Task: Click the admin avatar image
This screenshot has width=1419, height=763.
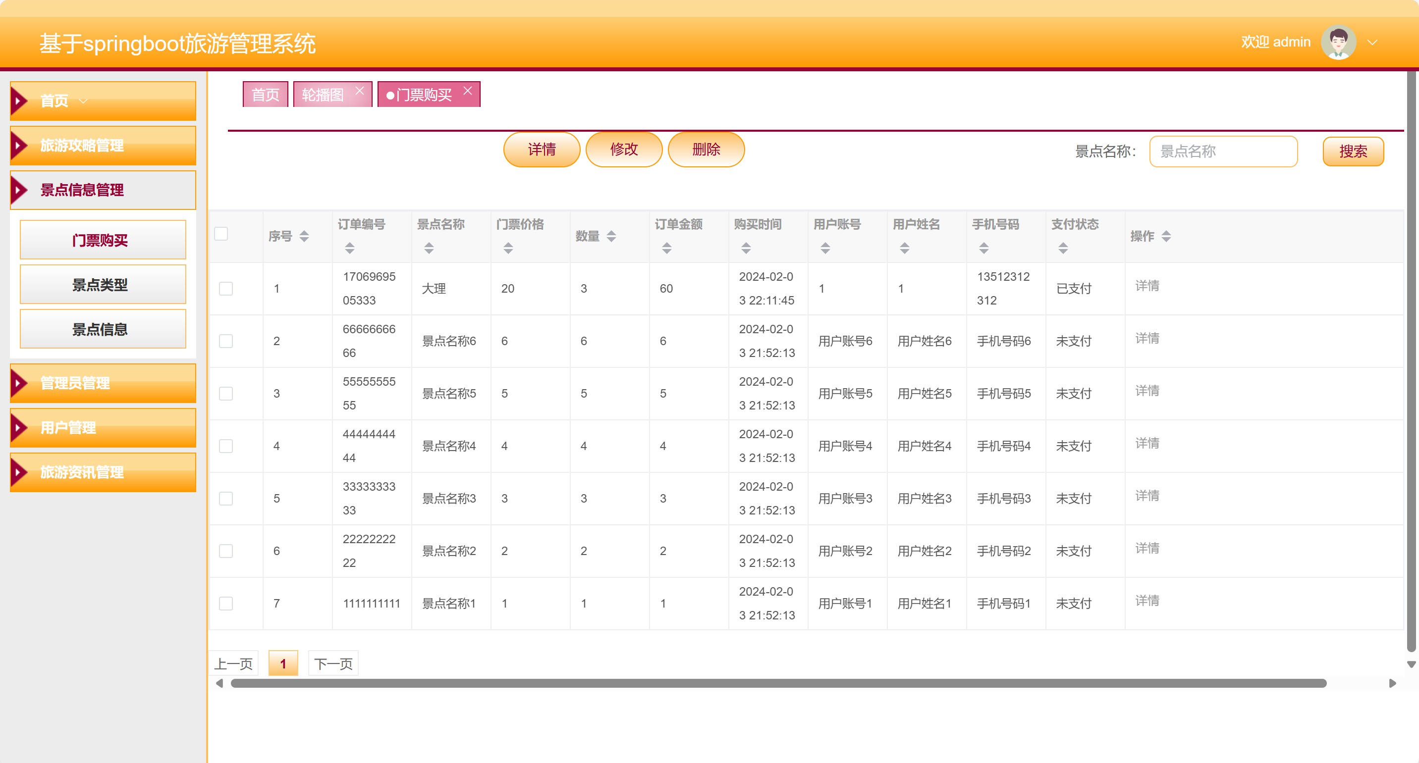Action: coord(1338,43)
